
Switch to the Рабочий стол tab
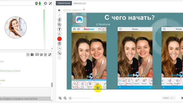pos(79,3)
